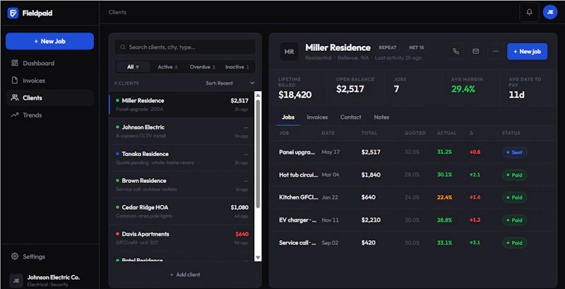Select Brown Residence client
The width and height of the screenshot is (565, 289).
(x=182, y=184)
